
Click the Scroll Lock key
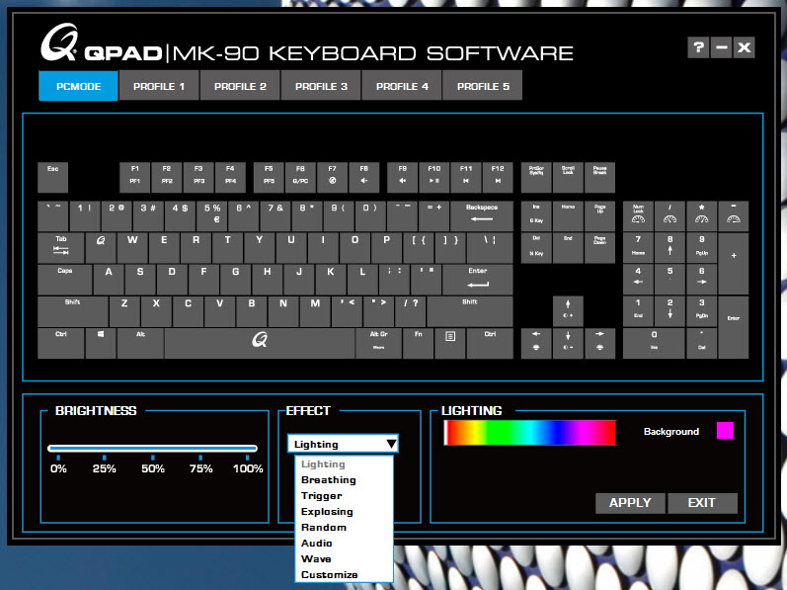[568, 177]
